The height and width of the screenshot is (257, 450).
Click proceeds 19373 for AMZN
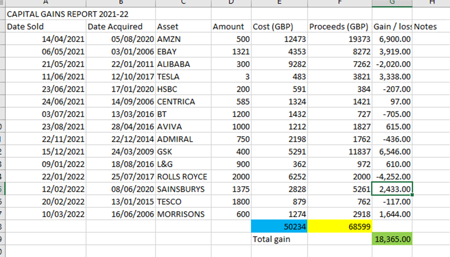point(340,39)
